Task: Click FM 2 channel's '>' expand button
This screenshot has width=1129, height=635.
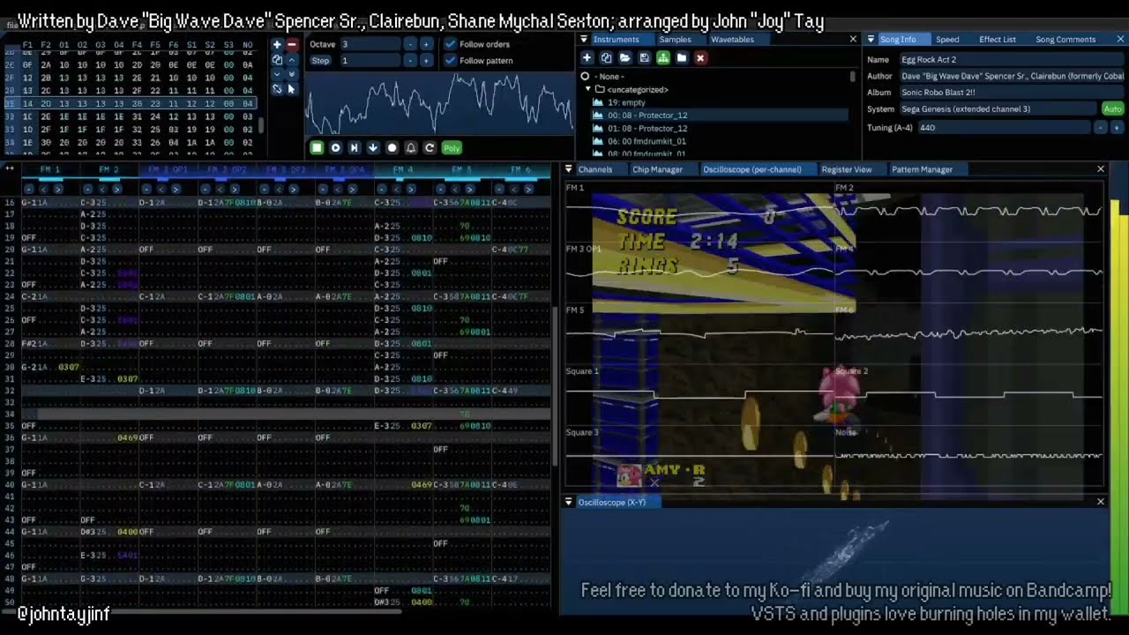Action: coord(116,189)
